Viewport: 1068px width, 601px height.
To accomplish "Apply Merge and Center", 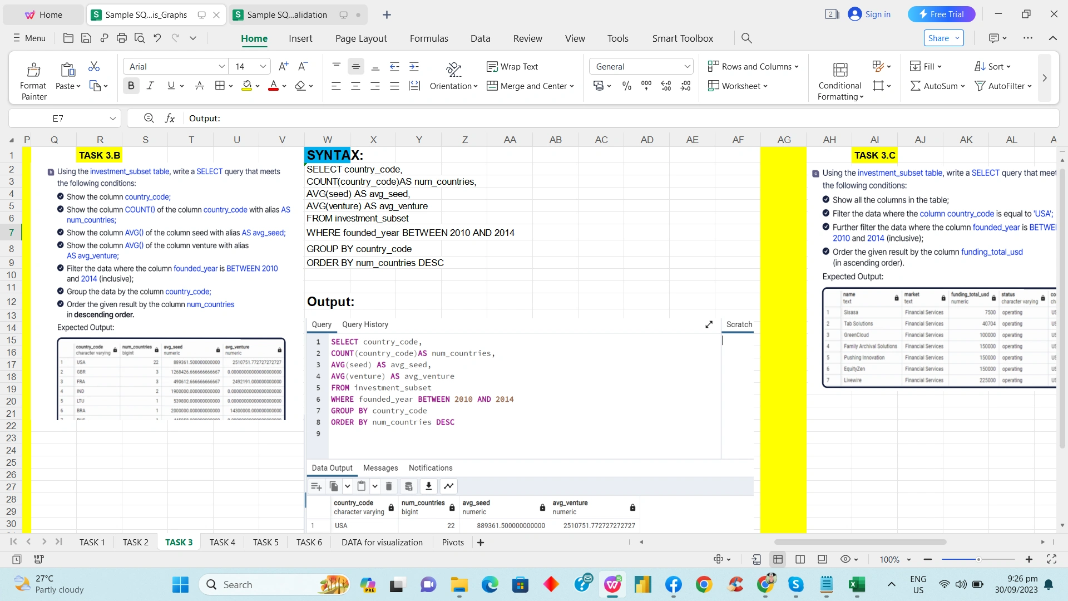I will 527,86.
